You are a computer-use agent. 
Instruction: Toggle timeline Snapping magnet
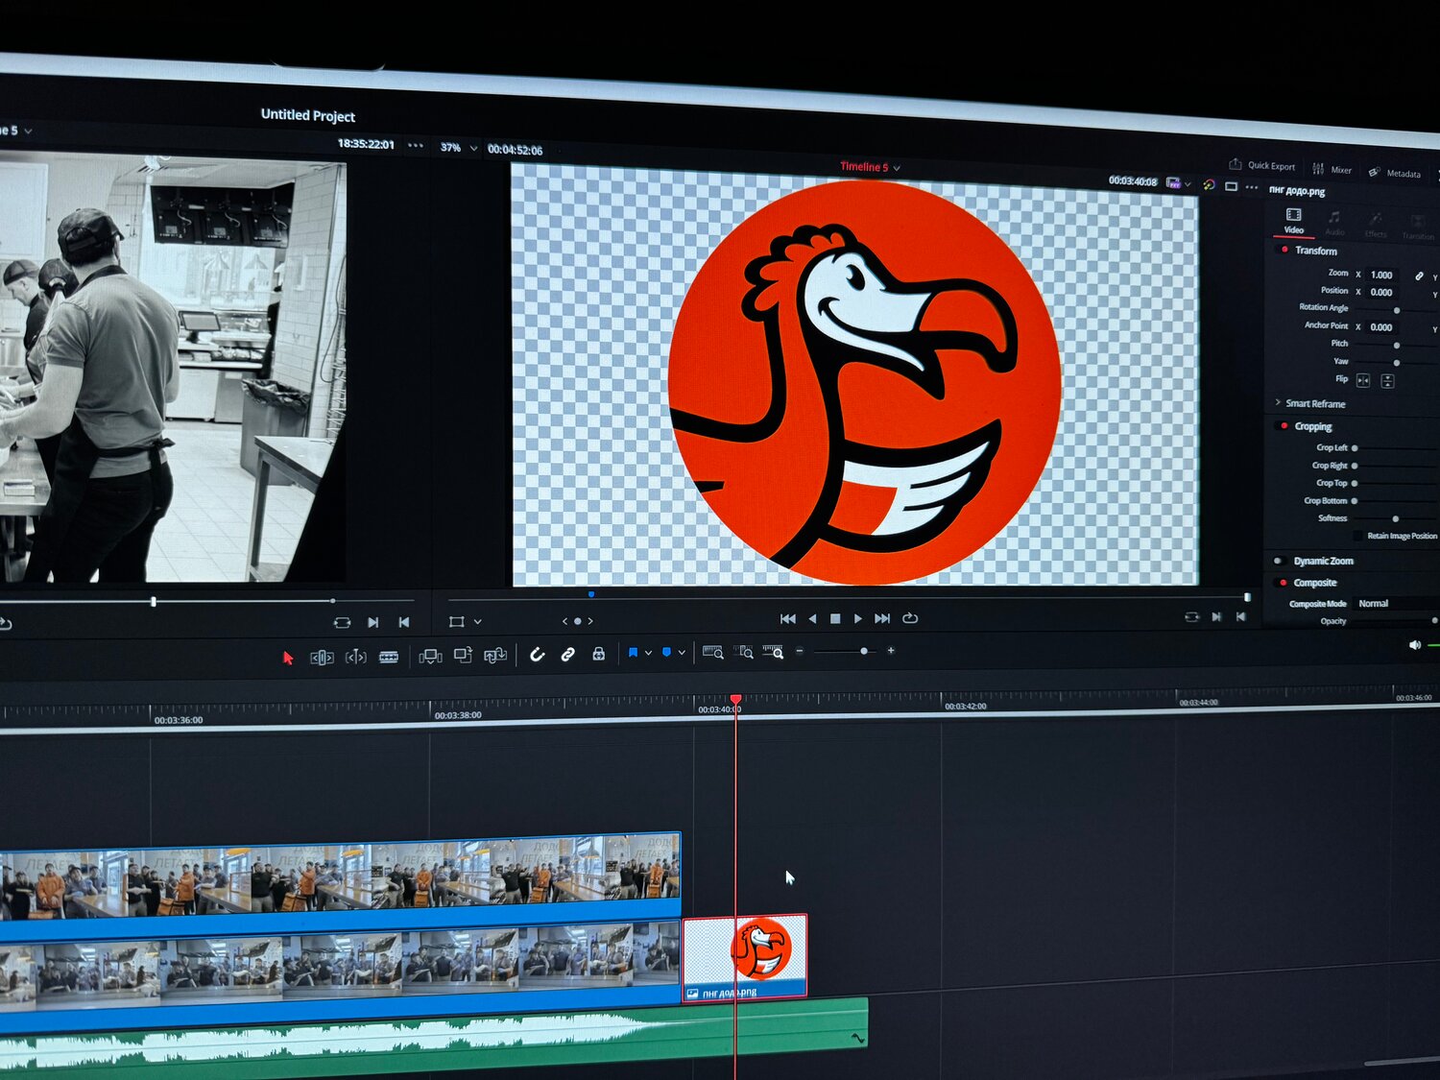(x=538, y=654)
